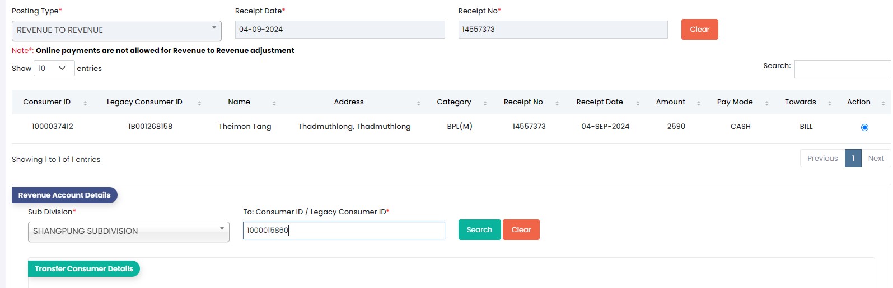Expand the Sub Division dropdown

[x=128, y=232]
